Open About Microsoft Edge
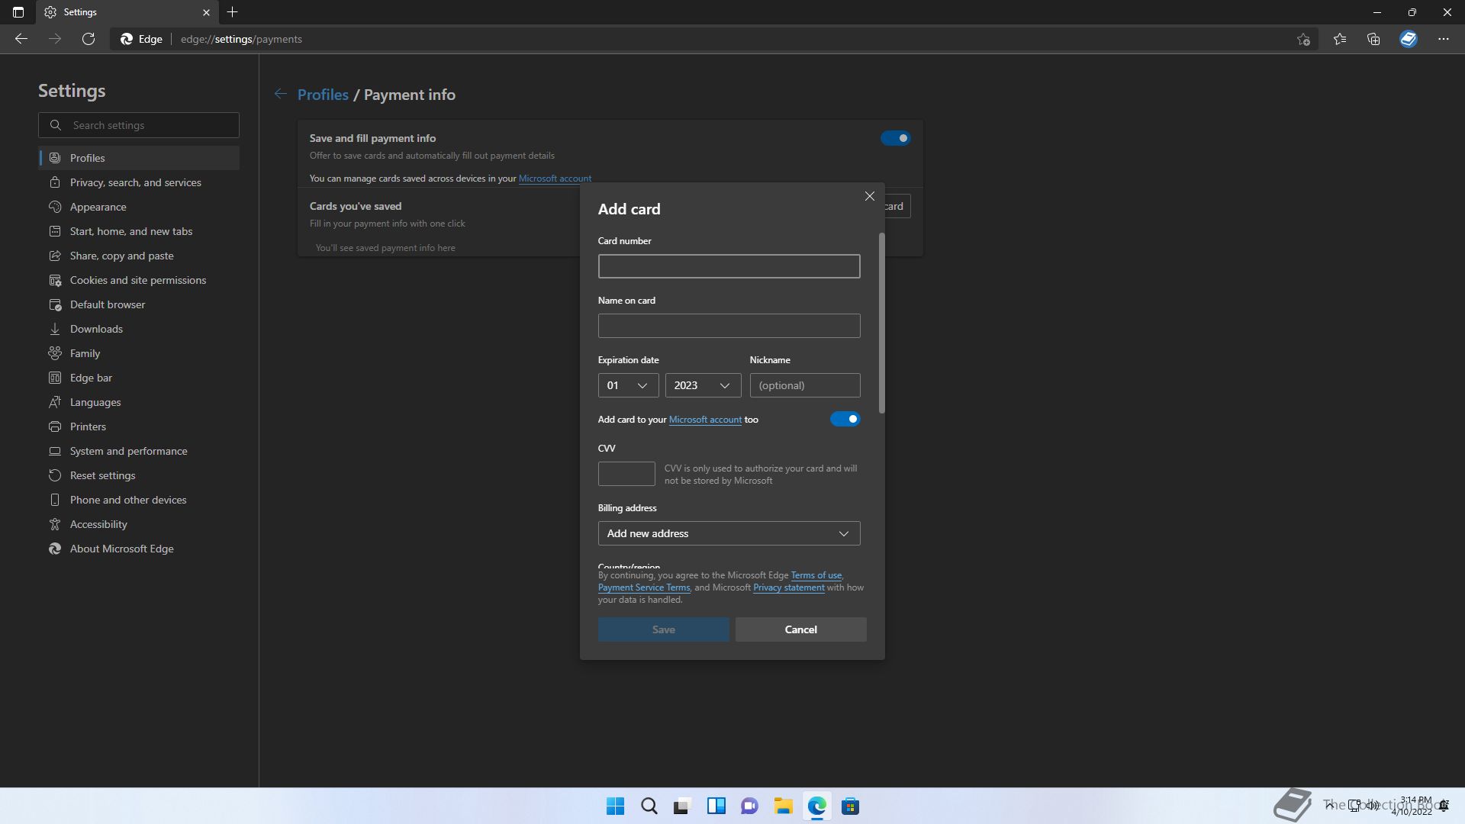The image size is (1465, 824). [139, 549]
